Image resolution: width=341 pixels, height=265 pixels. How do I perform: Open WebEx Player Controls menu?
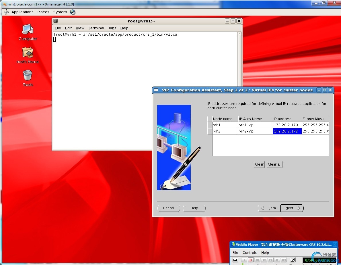(250, 252)
